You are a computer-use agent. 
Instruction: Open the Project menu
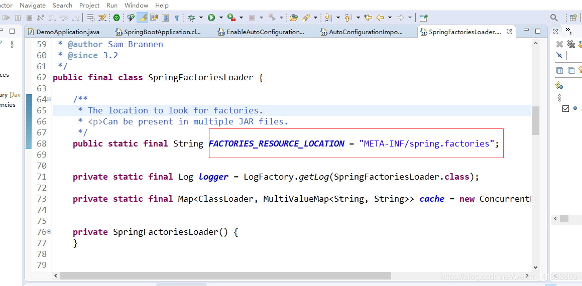coord(89,5)
